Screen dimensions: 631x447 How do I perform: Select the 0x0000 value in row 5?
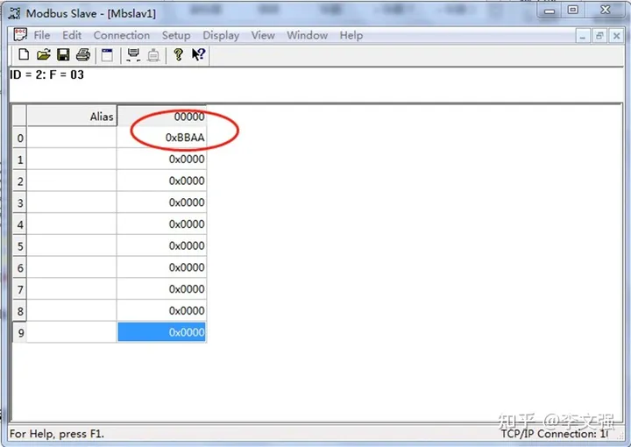162,245
